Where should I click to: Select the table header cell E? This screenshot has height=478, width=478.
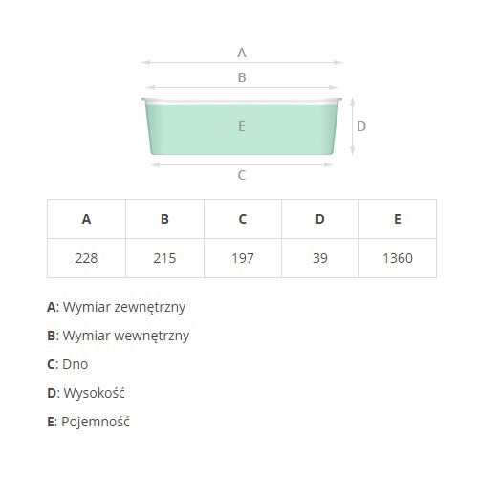tap(398, 219)
